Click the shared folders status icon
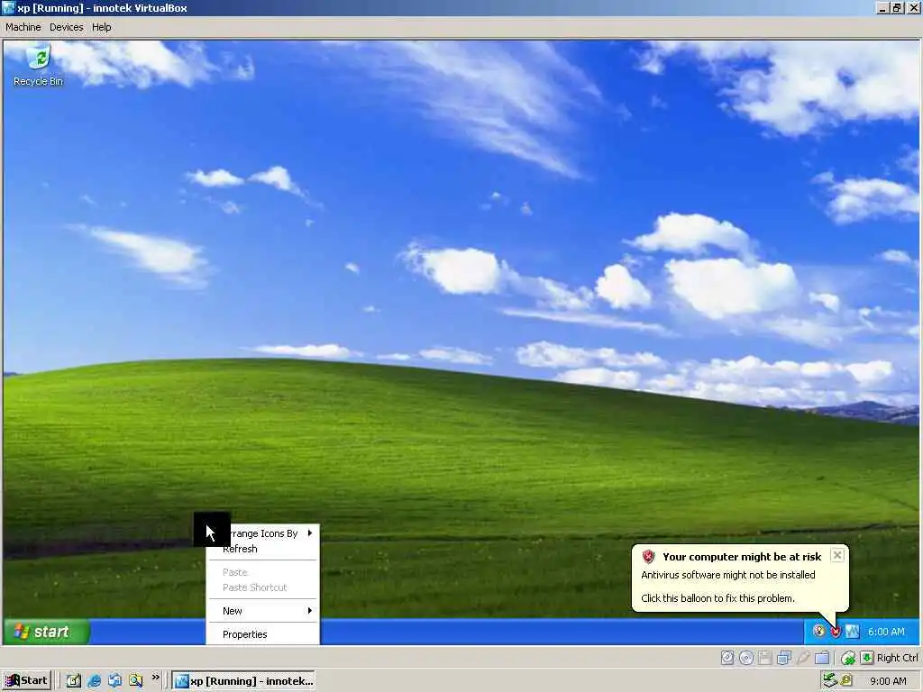This screenshot has height=692, width=923. point(822,657)
